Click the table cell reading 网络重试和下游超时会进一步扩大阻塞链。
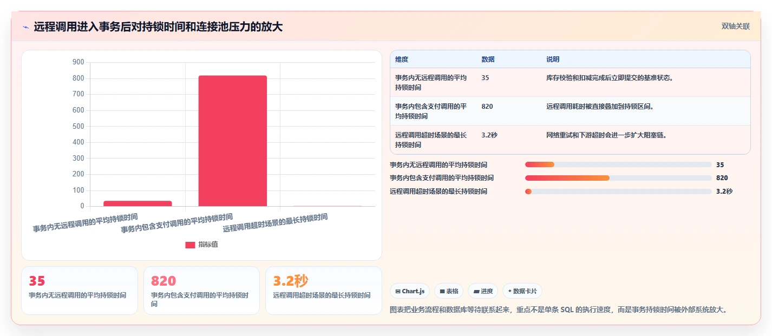The width and height of the screenshot is (772, 336). pos(606,135)
